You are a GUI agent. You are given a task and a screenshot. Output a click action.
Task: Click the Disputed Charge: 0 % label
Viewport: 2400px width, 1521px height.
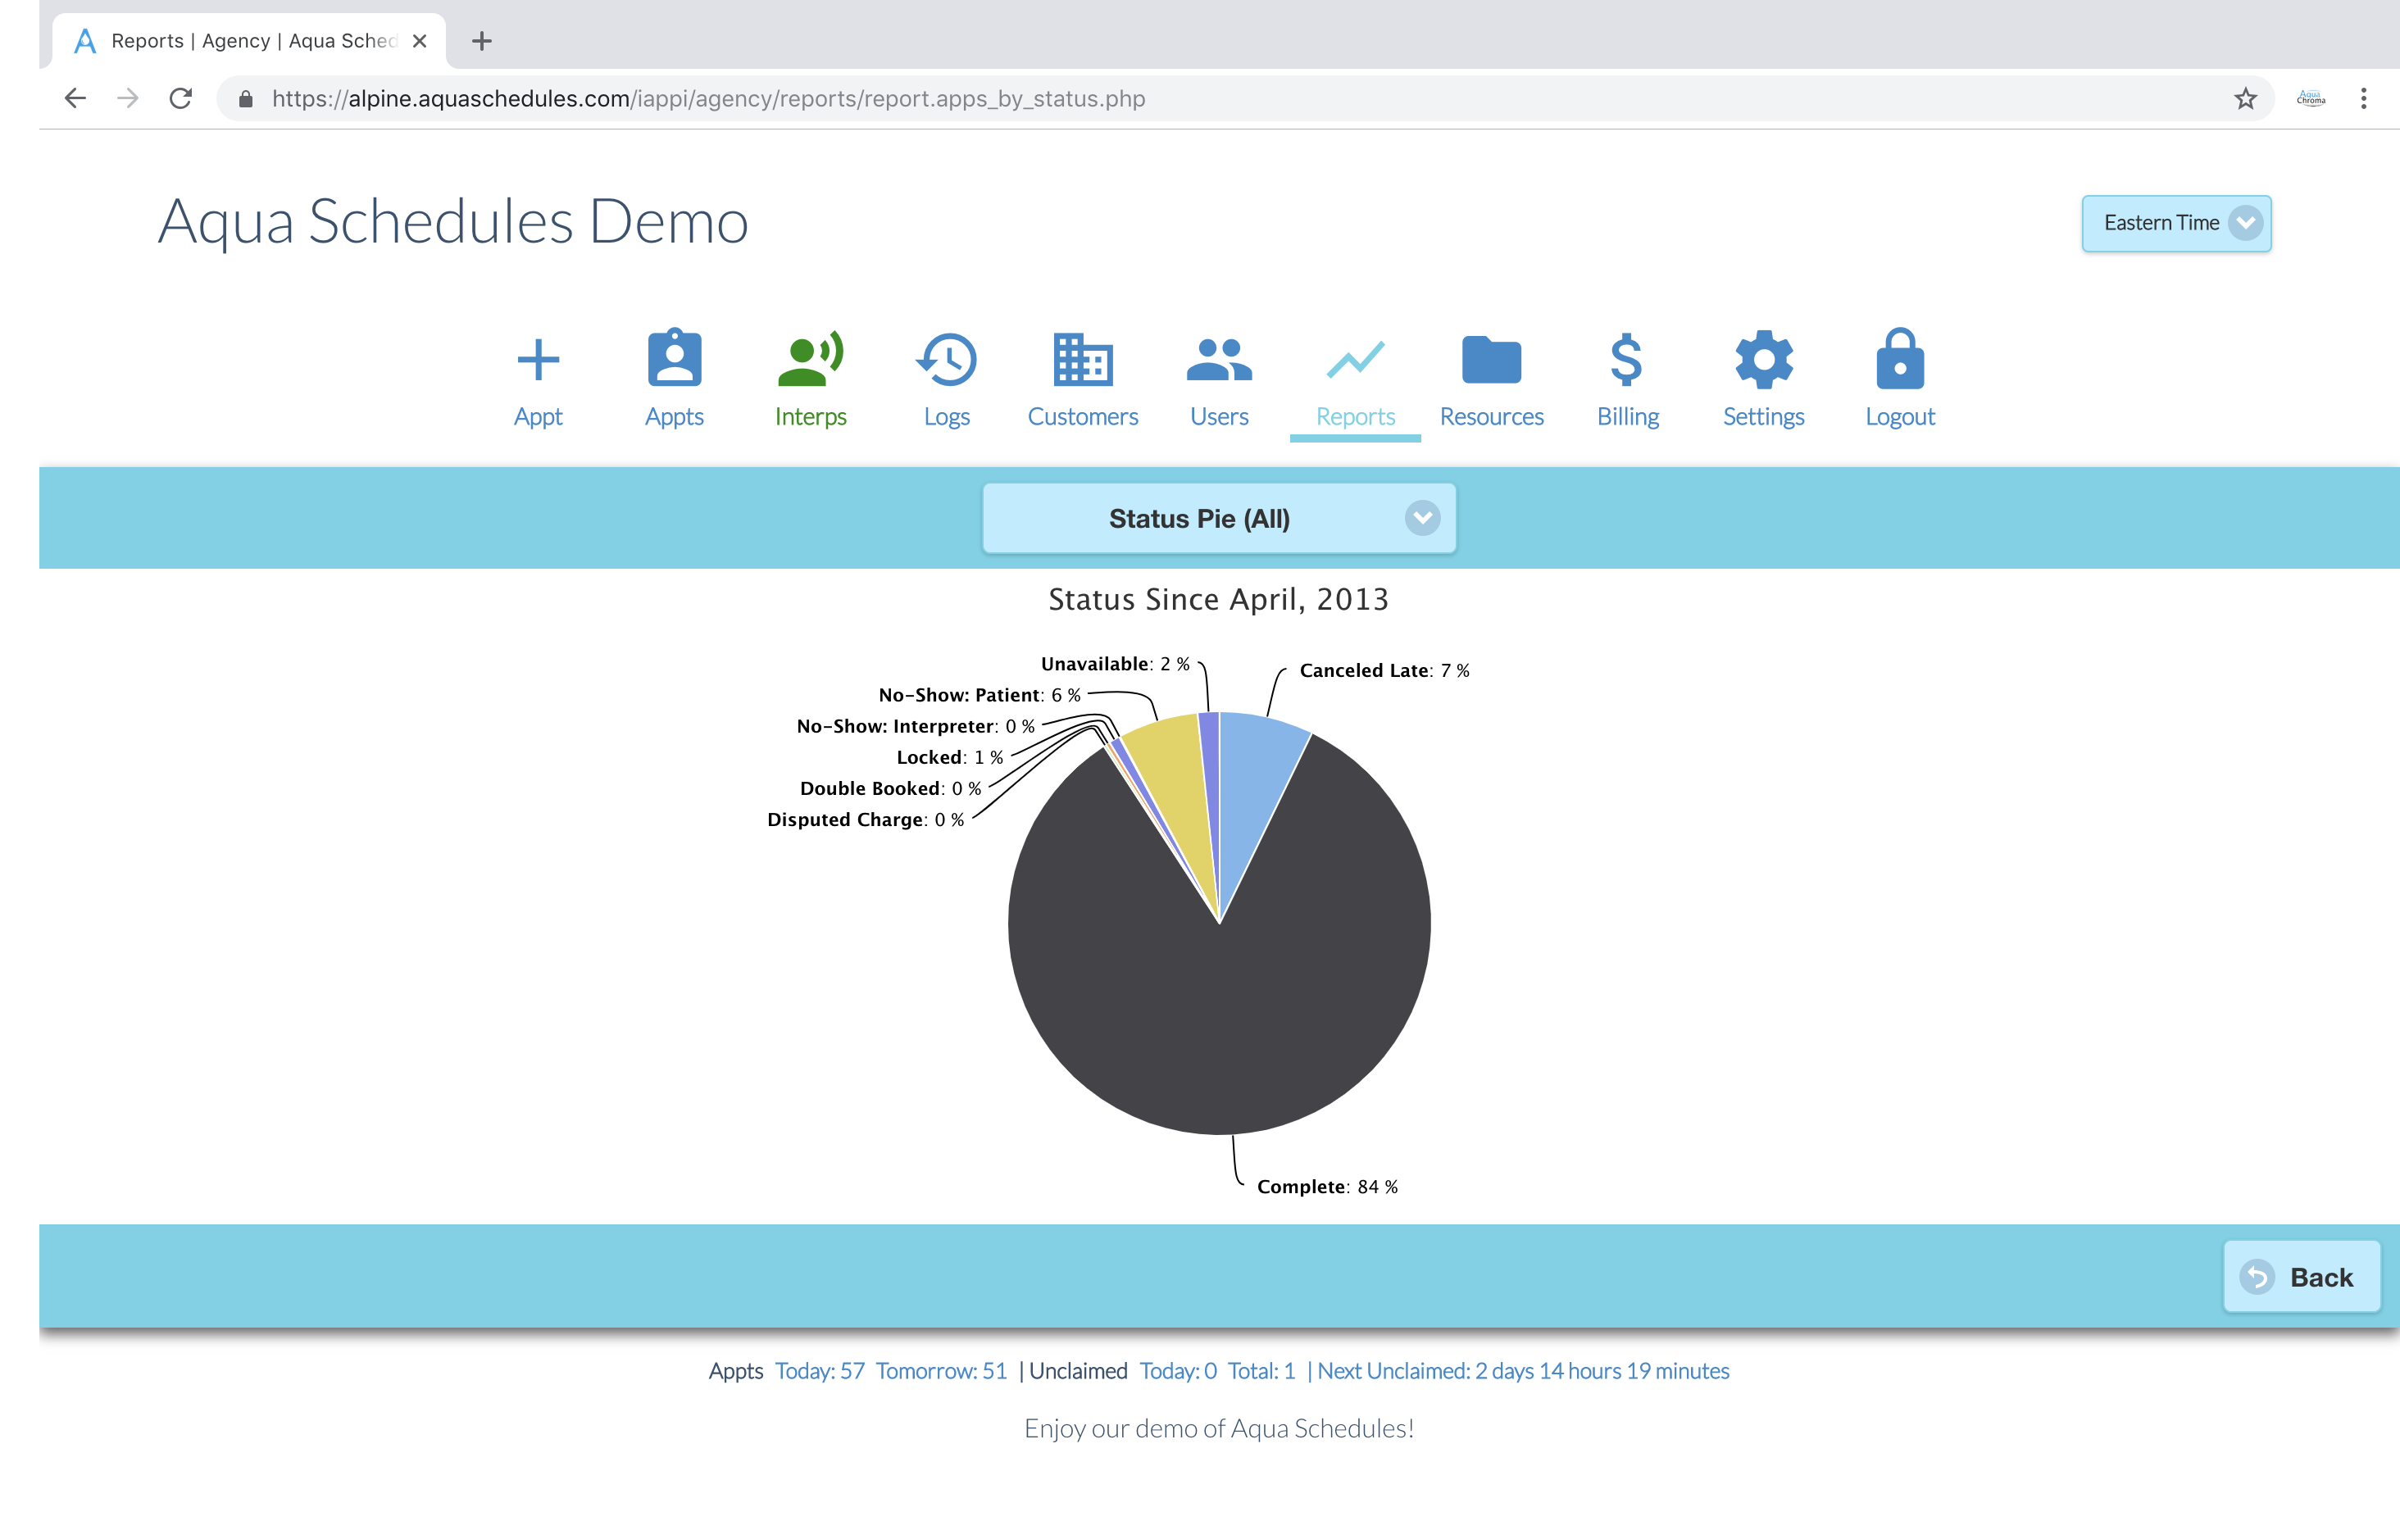[866, 820]
